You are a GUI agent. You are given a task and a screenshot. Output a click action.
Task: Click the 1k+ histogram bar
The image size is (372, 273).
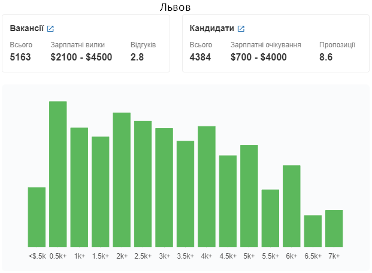pyautogui.click(x=79, y=187)
